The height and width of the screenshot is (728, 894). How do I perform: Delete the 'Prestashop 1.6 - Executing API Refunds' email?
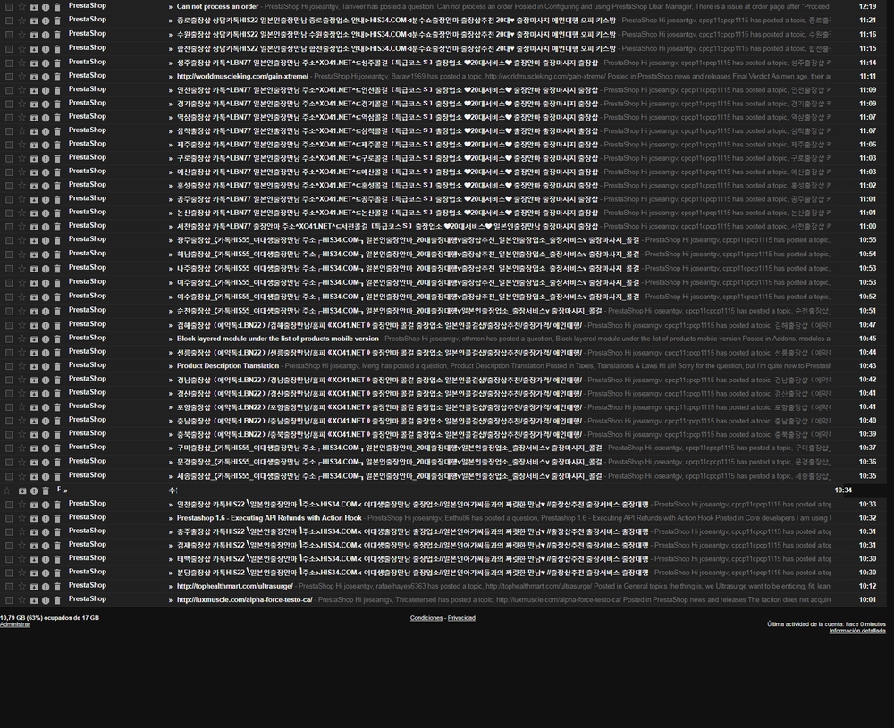click(57, 519)
